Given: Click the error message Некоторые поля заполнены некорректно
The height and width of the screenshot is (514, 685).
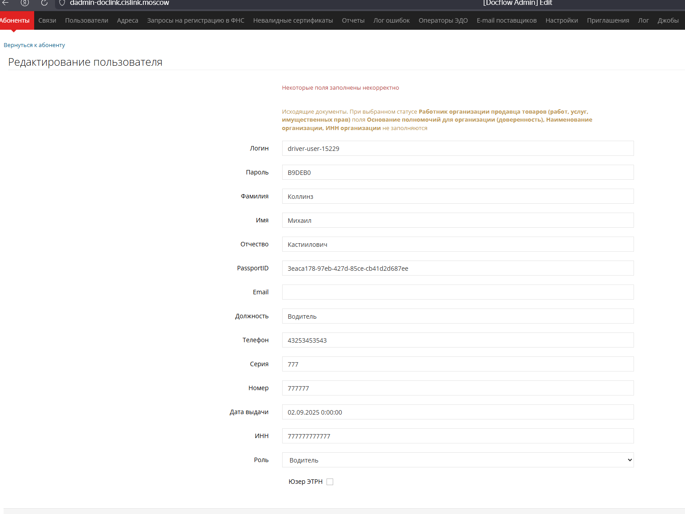Looking at the screenshot, I should click(340, 88).
